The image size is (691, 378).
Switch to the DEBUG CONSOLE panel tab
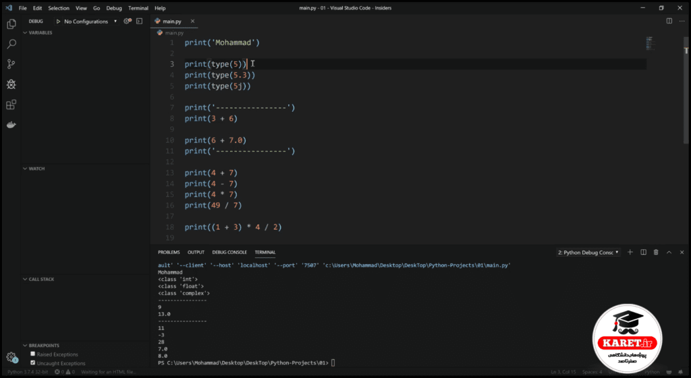[229, 252]
